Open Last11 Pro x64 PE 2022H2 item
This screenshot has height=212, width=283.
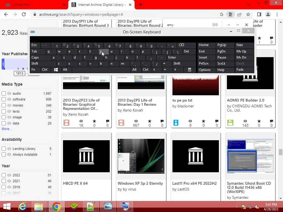(194, 184)
